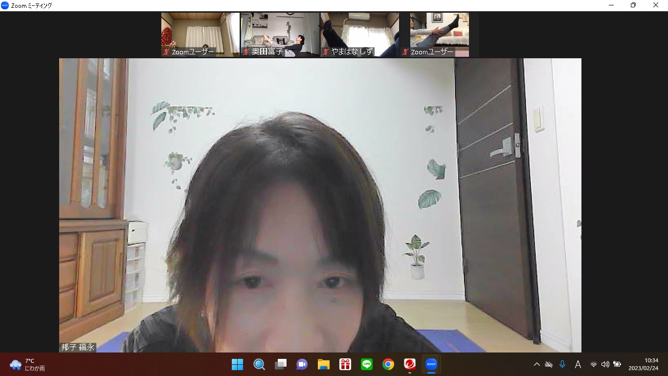Minimize the Zoom meeting window
This screenshot has width=668, height=376.
[611, 5]
